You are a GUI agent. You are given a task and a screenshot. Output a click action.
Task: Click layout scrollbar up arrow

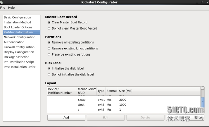point(203,88)
